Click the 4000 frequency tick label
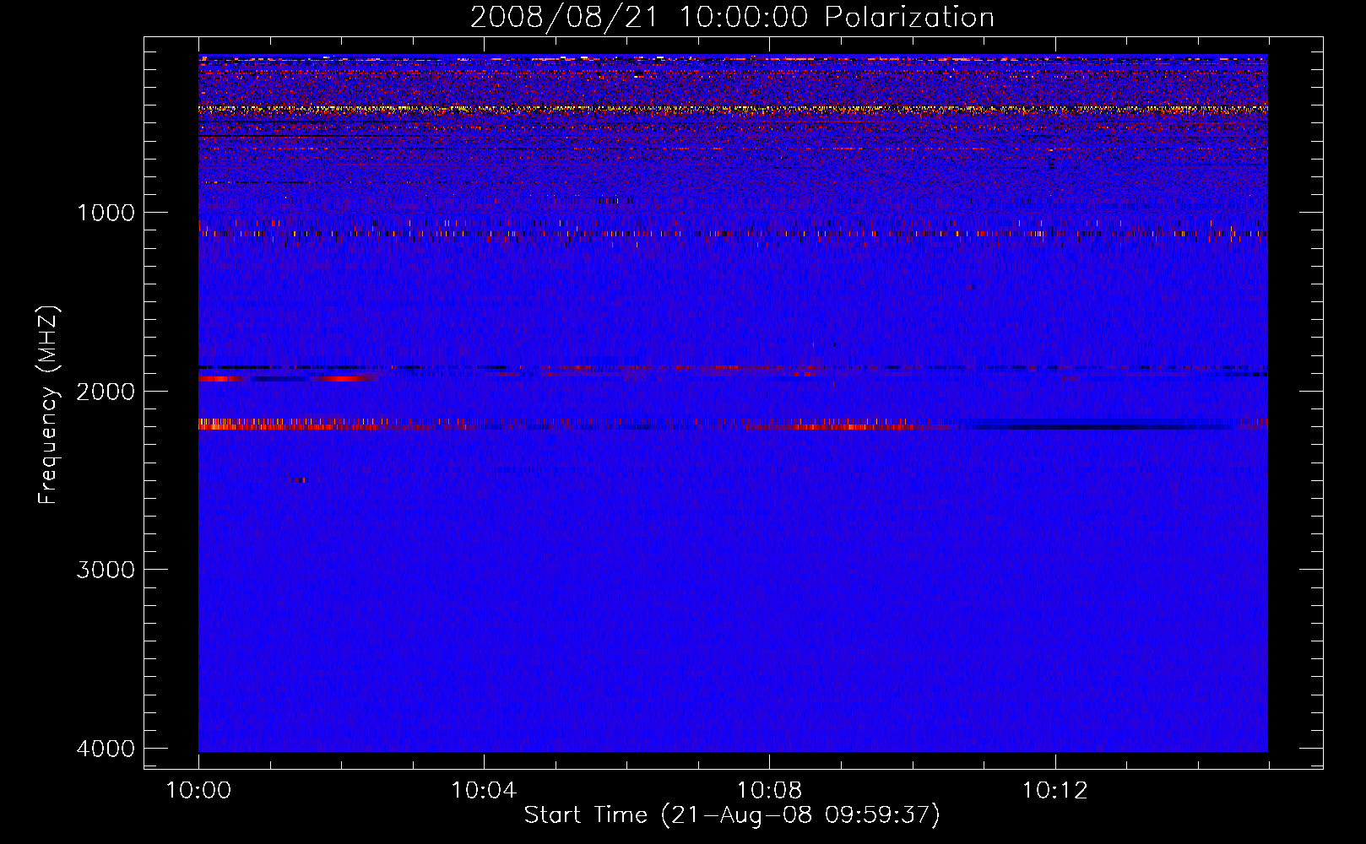This screenshot has width=1366, height=844. [x=106, y=749]
